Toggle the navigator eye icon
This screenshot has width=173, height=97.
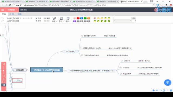pos(4,85)
